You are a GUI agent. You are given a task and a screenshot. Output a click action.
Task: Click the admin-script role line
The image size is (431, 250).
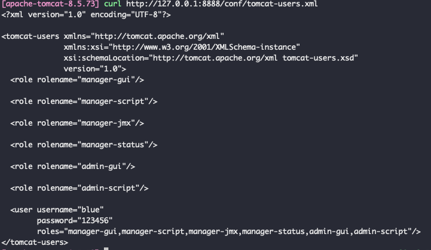pos(80,188)
